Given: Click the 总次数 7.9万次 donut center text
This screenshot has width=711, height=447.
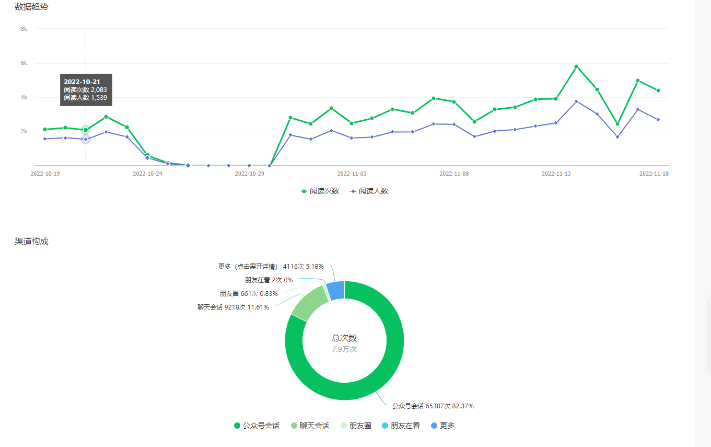Looking at the screenshot, I should (344, 343).
